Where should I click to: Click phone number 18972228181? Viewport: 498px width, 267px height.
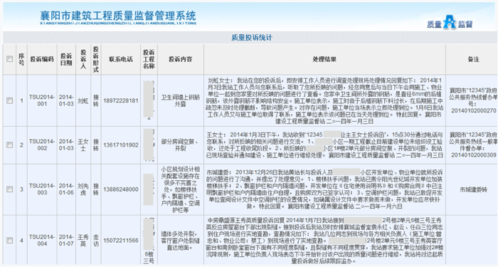121,100
